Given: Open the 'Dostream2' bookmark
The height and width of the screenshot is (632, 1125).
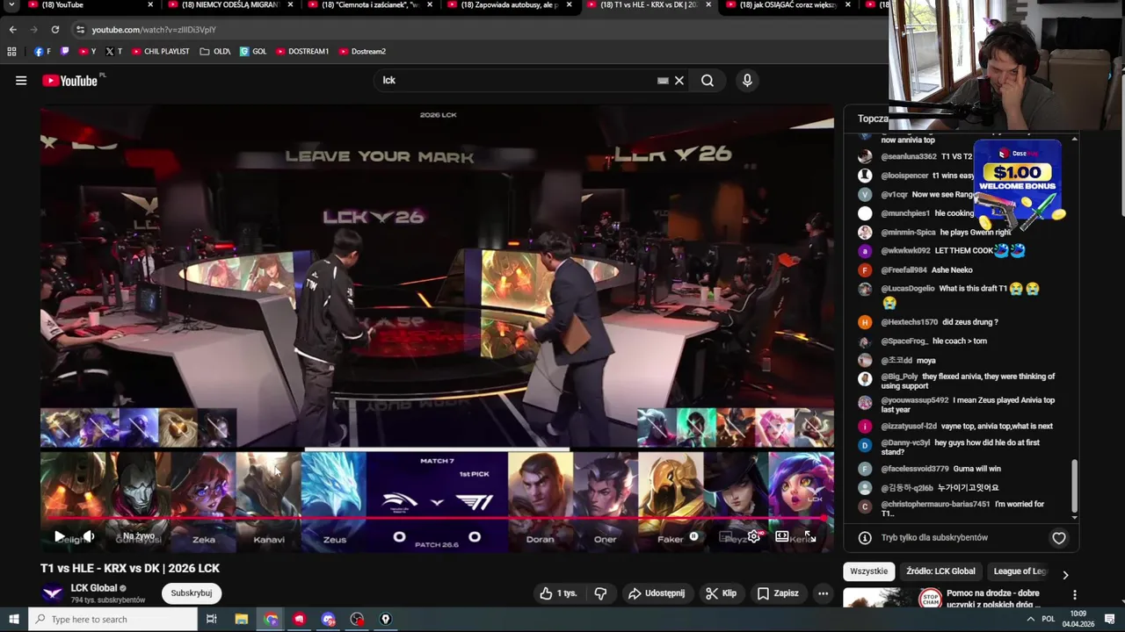Looking at the screenshot, I should (x=362, y=52).
